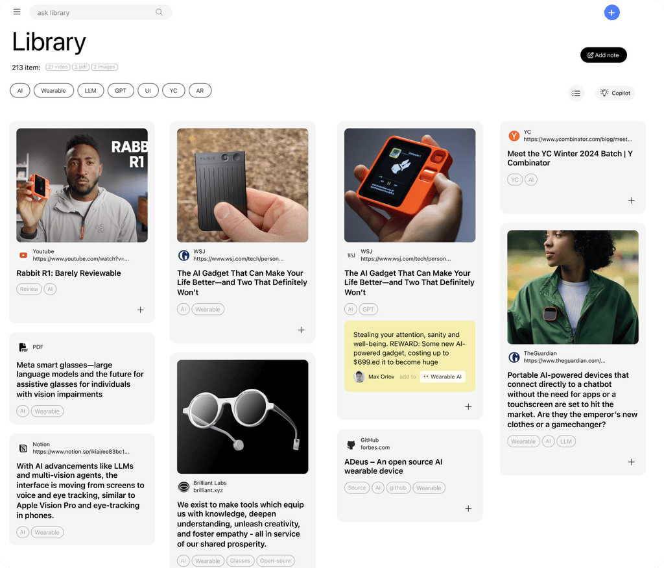Select the 3 pdf count badge

80,67
